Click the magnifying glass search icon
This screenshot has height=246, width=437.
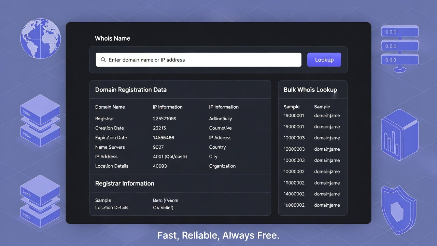tap(103, 60)
